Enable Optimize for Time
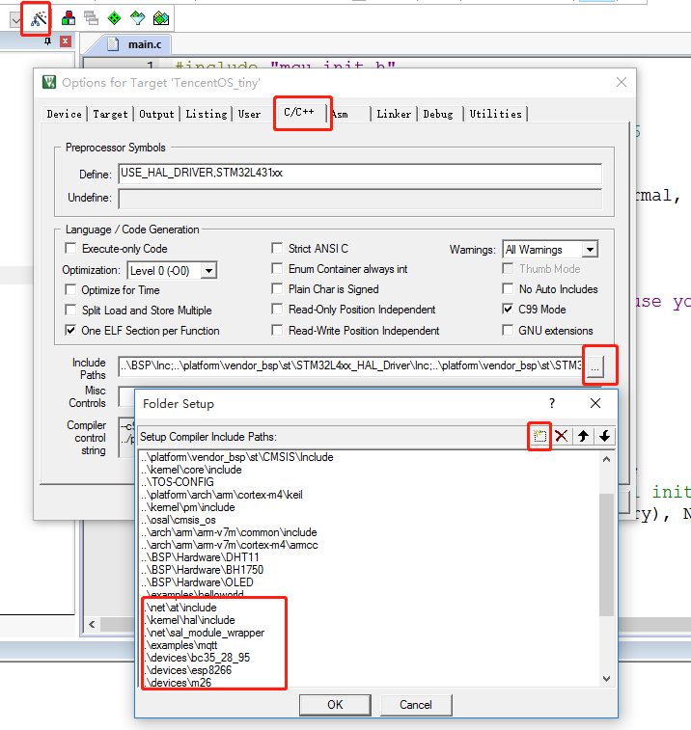Image resolution: width=691 pixels, height=730 pixels. (70, 289)
